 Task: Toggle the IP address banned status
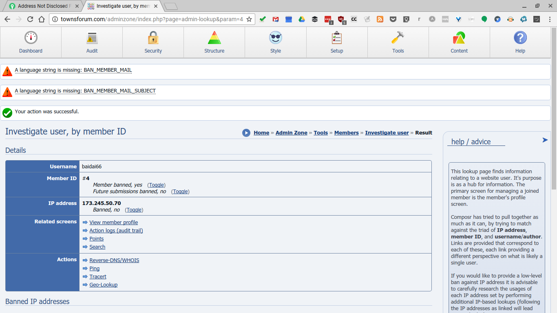click(x=134, y=210)
